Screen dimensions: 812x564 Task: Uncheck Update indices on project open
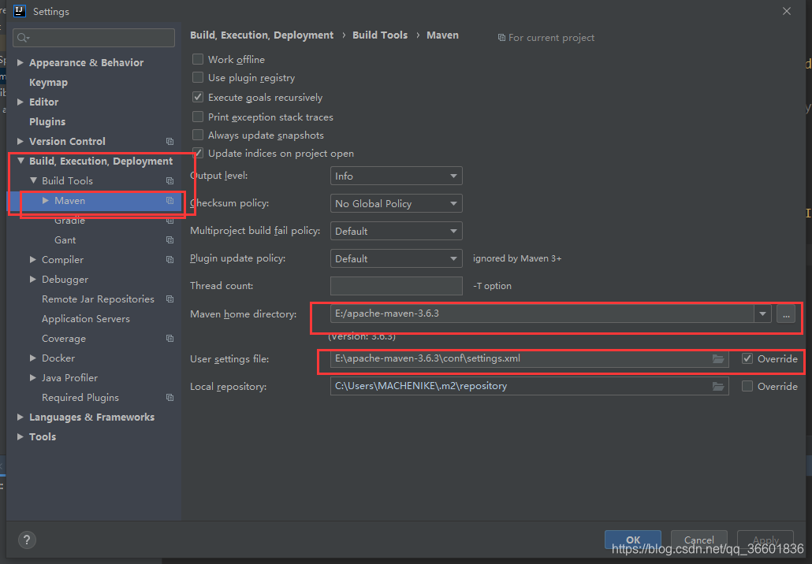point(197,153)
